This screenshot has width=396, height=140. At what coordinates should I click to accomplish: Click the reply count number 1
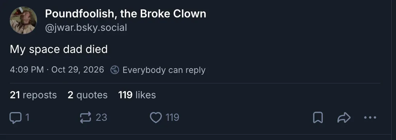[x=27, y=118]
